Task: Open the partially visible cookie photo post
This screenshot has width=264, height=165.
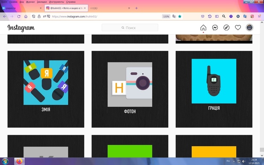Action: [214, 39]
